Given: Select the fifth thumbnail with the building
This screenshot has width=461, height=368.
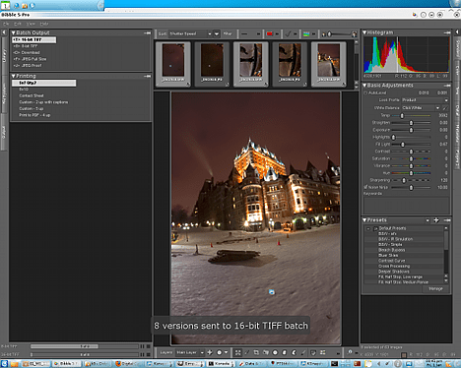Looking at the screenshot, I should pos(328,64).
